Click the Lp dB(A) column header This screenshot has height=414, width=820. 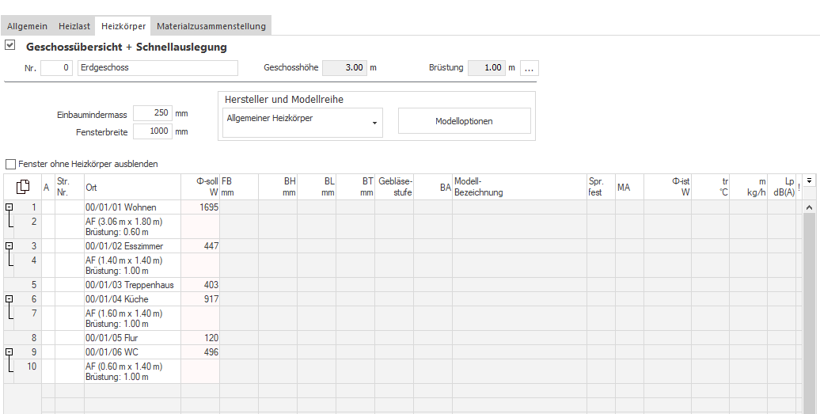782,187
